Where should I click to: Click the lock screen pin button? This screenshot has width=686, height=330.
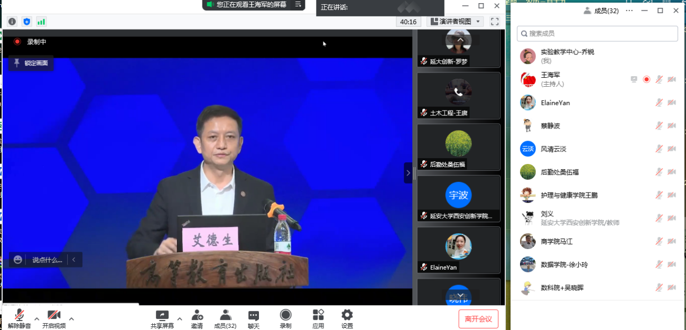coord(31,63)
